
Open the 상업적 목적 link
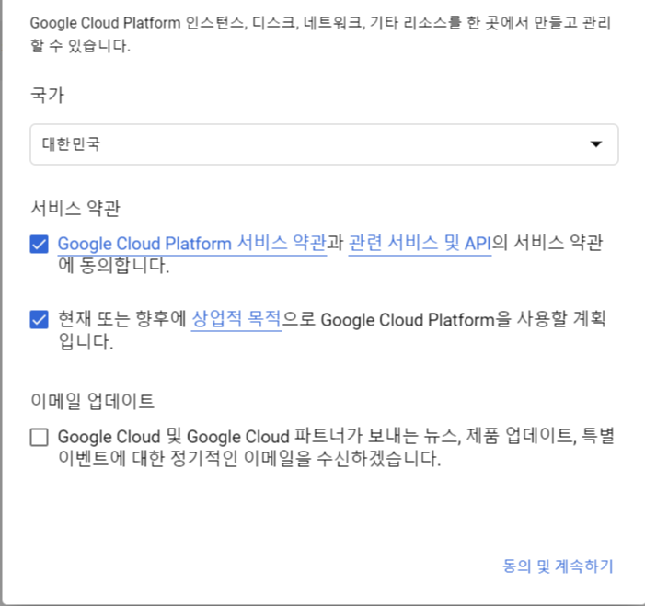point(236,319)
